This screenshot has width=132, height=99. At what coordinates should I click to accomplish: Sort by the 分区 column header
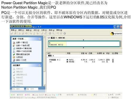[x=56, y=53]
